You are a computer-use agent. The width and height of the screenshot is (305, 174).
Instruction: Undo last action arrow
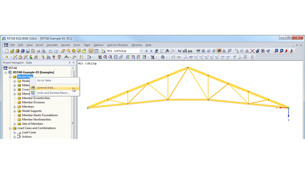point(51,51)
